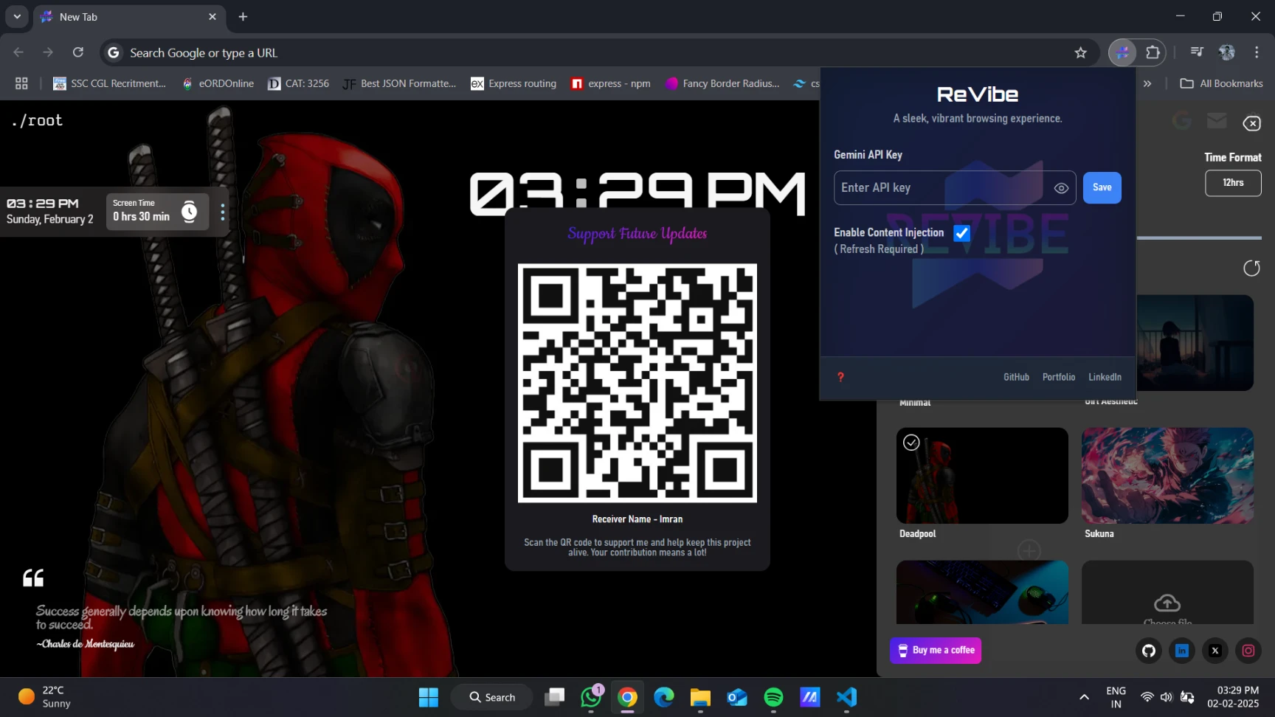This screenshot has width=1275, height=717.
Task: Open a new tab with the plus button
Action: click(x=243, y=16)
